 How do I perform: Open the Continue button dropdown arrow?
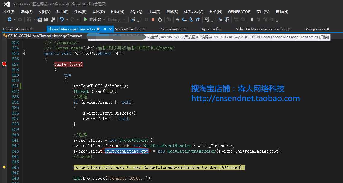click(104, 20)
